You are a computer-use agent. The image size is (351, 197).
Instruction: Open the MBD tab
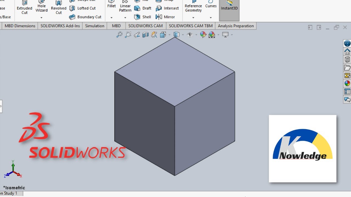point(116,26)
